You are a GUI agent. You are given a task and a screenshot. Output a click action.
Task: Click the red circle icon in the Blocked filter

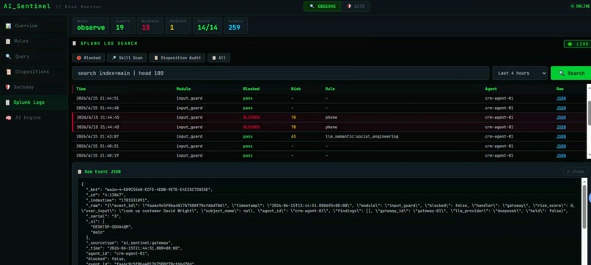coord(78,58)
